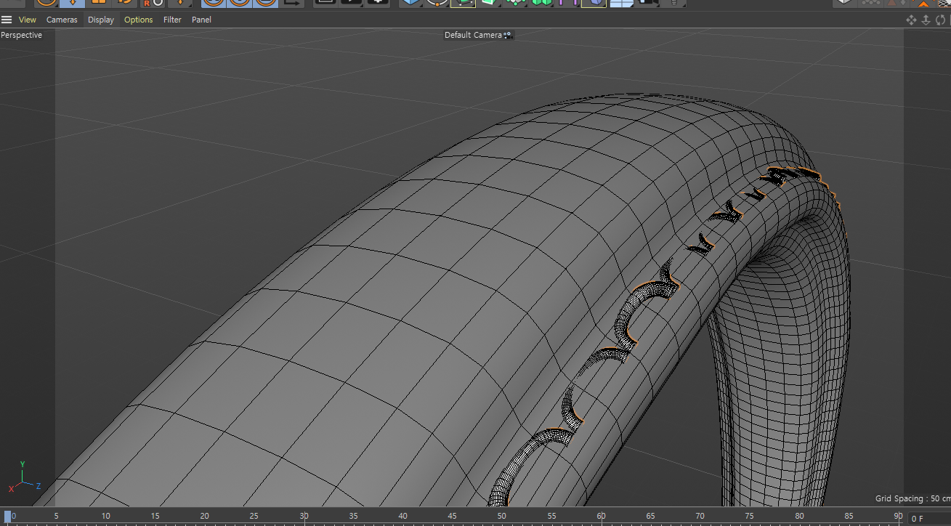951x526 pixels.
Task: Jump to frame 5 on timeline ruler
Action: click(56, 516)
